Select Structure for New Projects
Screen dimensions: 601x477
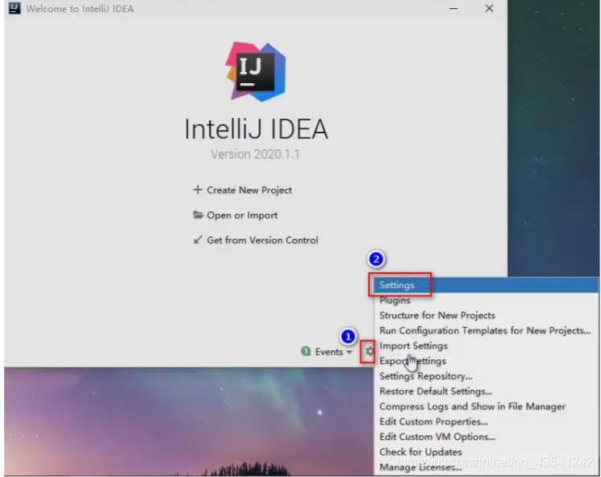pyautogui.click(x=486, y=316)
